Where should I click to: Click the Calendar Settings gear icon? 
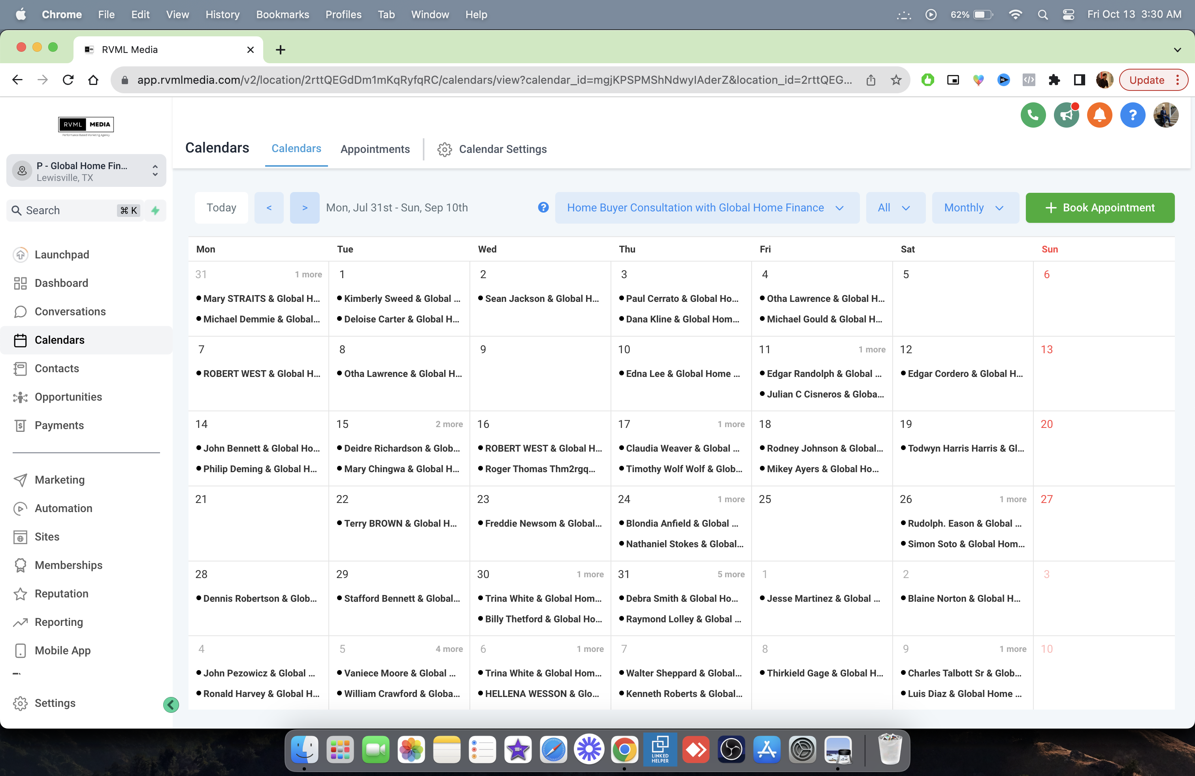(x=444, y=150)
